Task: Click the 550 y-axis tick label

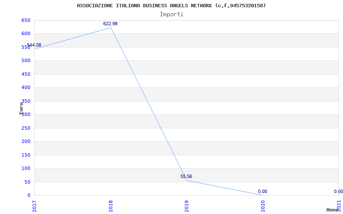Action: (x=26, y=47)
